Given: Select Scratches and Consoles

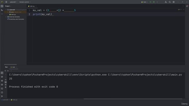Looking at the screenshot, I should click(x=16, y=19).
